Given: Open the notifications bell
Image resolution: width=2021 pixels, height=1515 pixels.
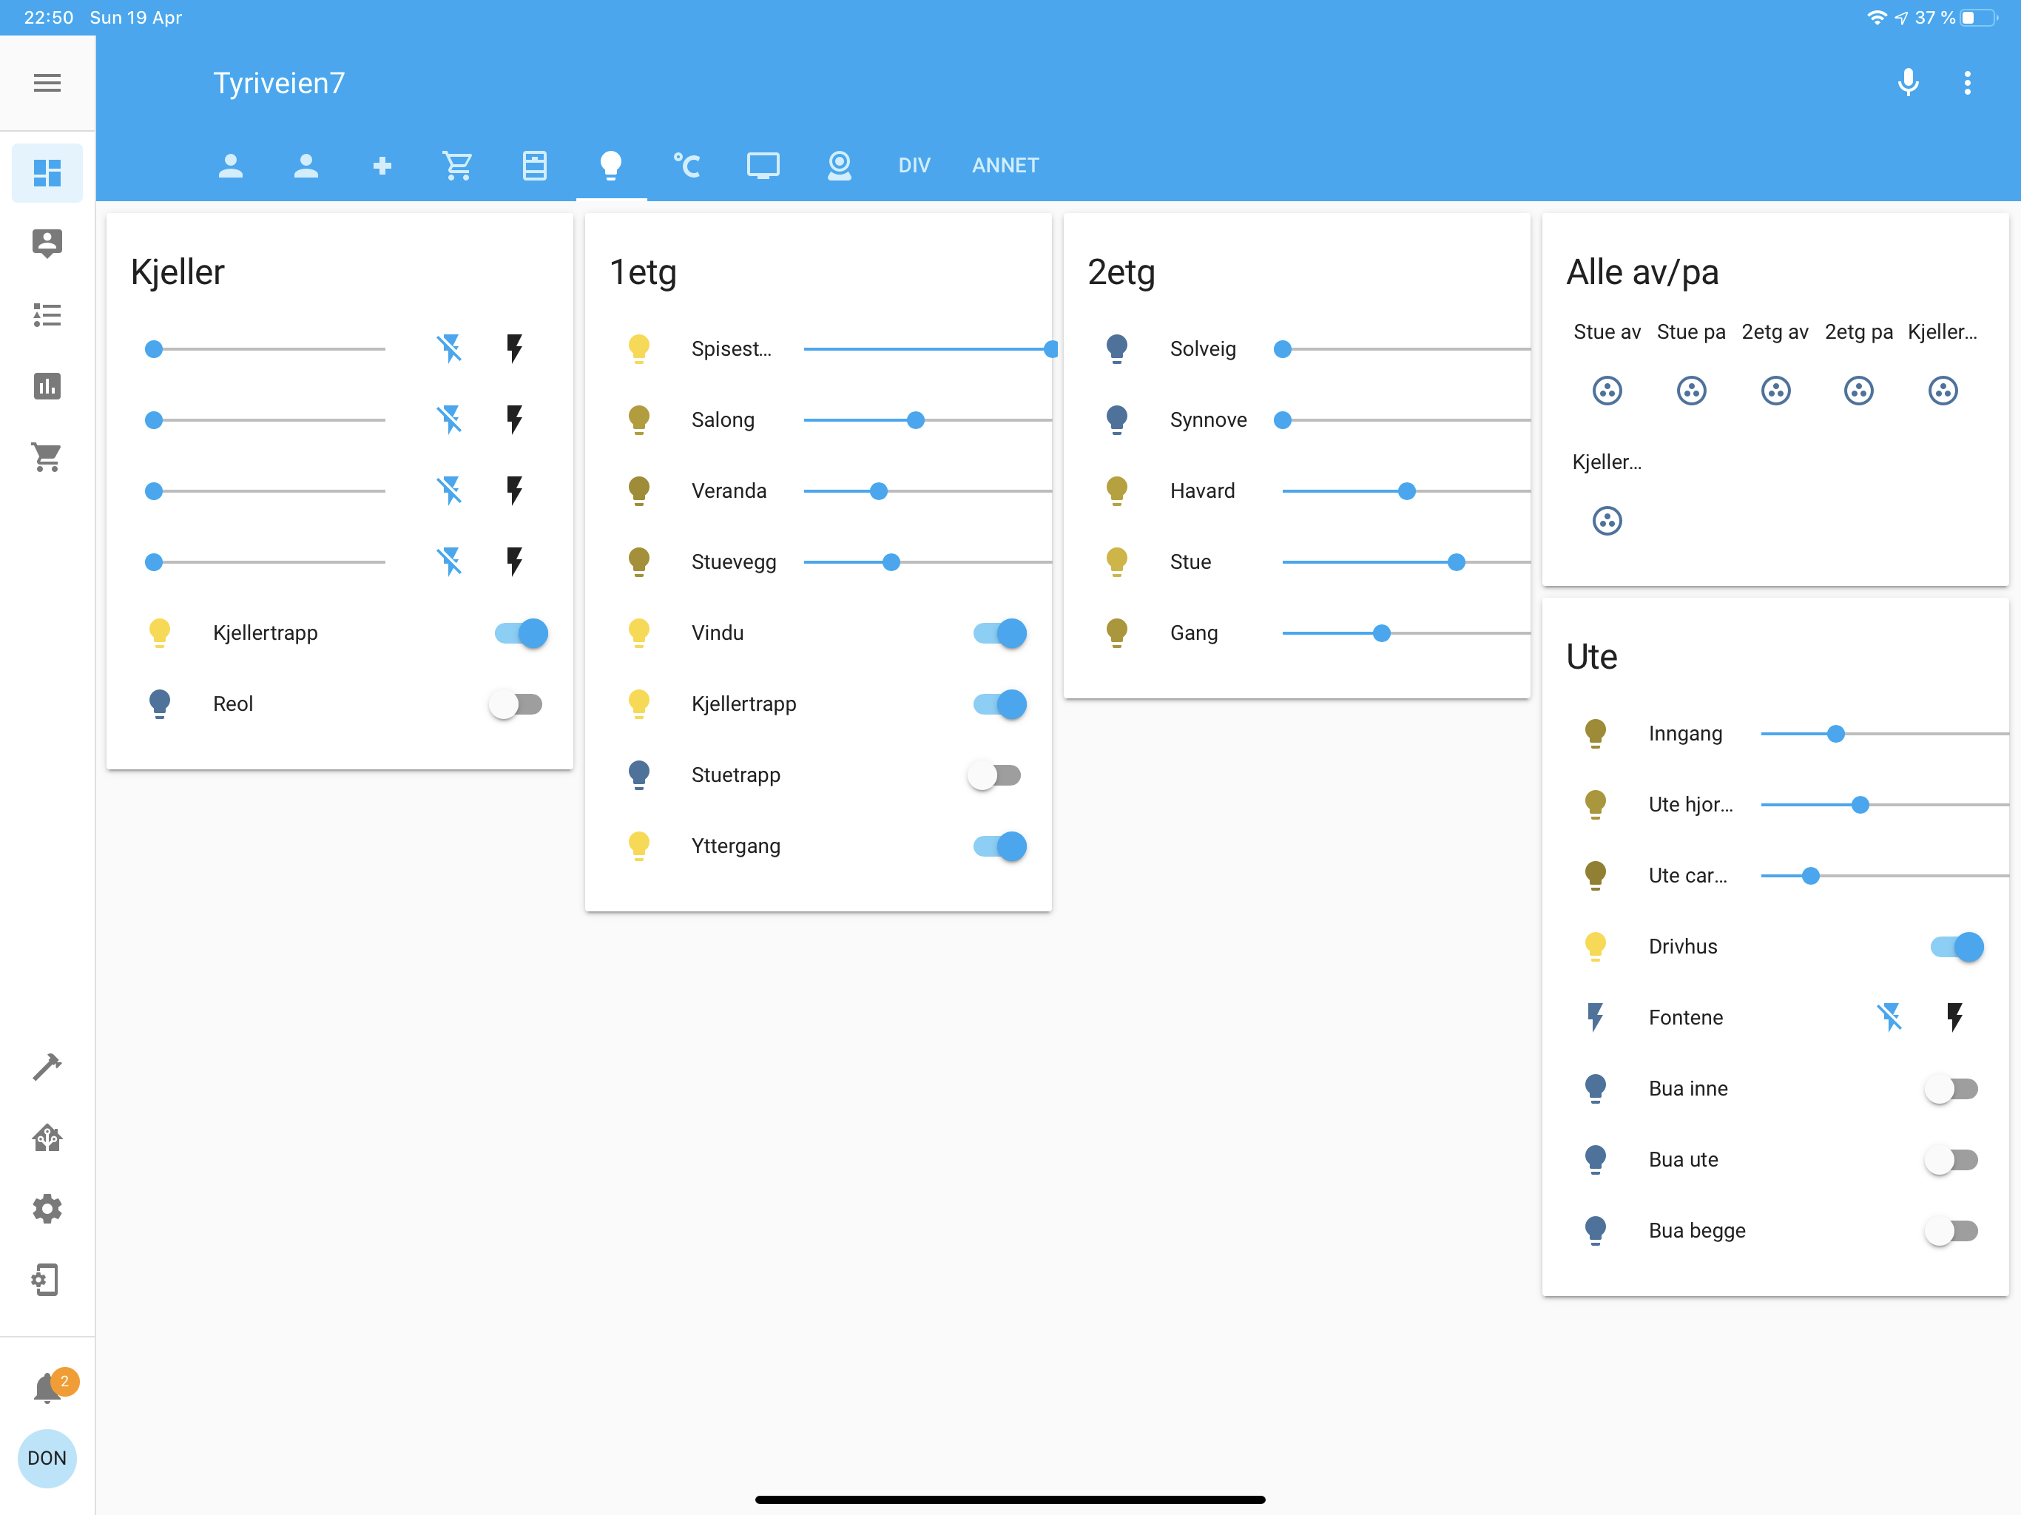Looking at the screenshot, I should [x=47, y=1388].
